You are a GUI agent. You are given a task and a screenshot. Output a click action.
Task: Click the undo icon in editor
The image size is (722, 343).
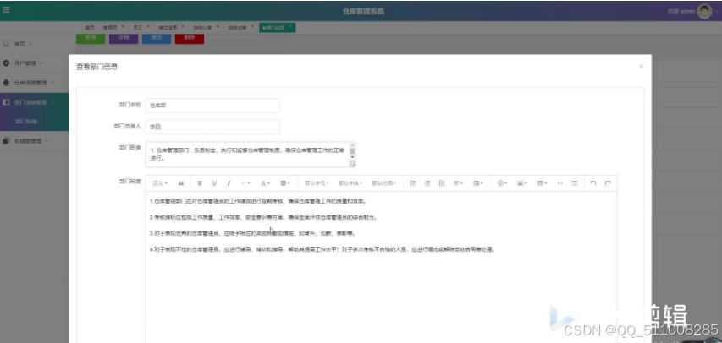593,183
